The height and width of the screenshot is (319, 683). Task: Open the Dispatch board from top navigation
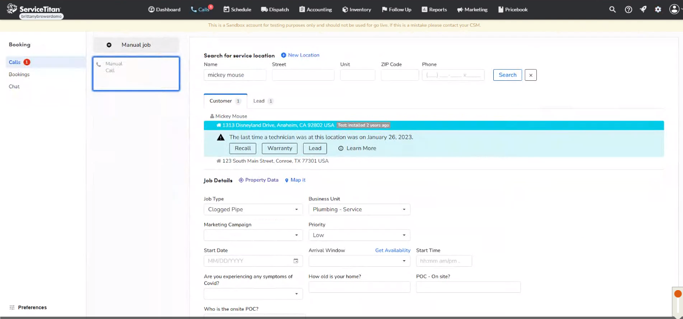[275, 9]
